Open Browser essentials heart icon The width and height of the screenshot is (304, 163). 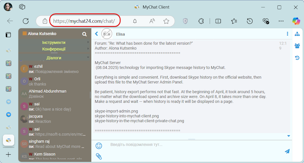(x=265, y=21)
